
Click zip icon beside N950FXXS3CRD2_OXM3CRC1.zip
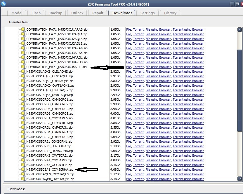(x=23, y=99)
